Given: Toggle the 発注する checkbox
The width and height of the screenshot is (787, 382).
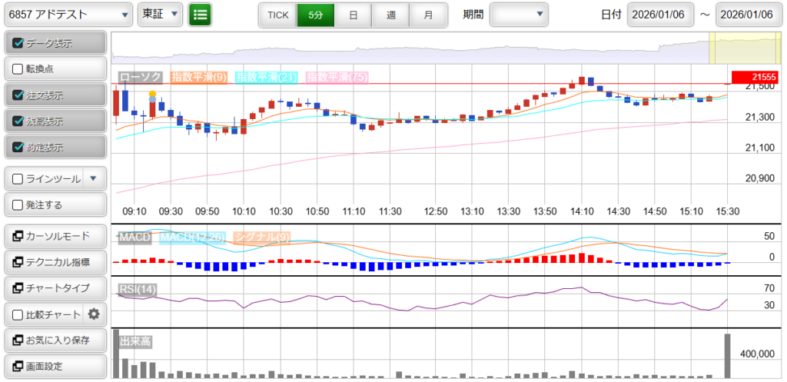Looking at the screenshot, I should [18, 205].
